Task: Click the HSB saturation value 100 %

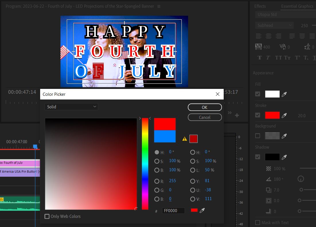Action: [175, 161]
